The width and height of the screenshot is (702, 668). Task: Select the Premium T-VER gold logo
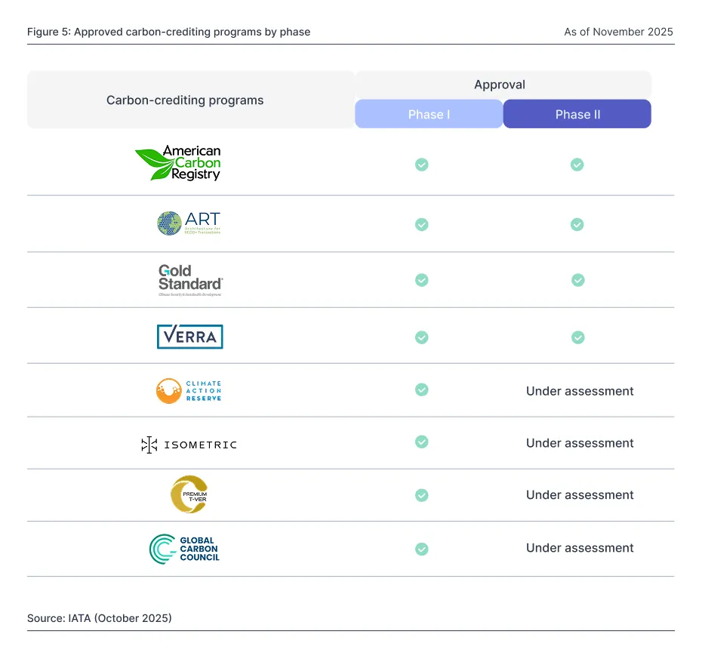[x=189, y=494]
